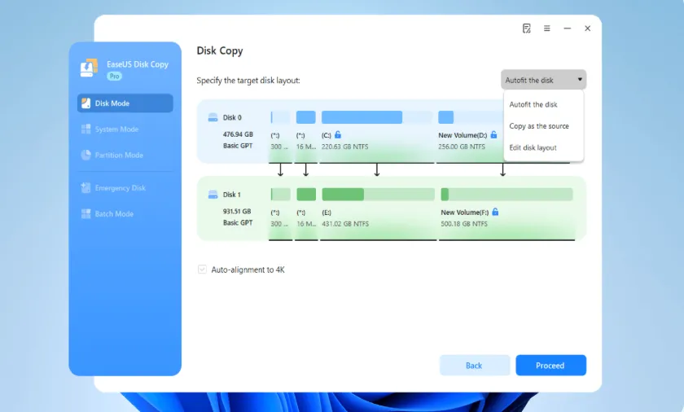
Task: Select the New Volume(D:) partition bar
Action: [471, 117]
